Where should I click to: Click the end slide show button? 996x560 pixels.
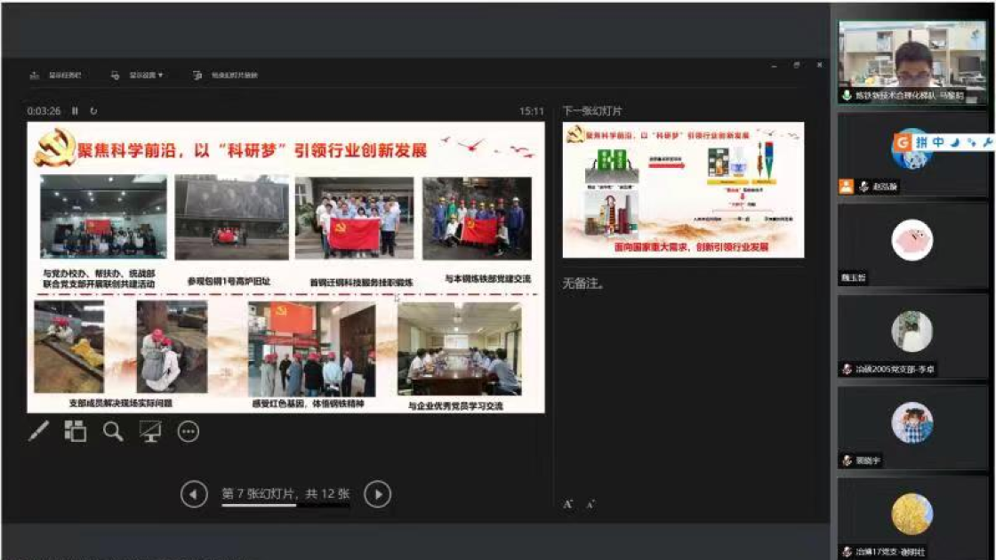pyautogui.click(x=226, y=76)
